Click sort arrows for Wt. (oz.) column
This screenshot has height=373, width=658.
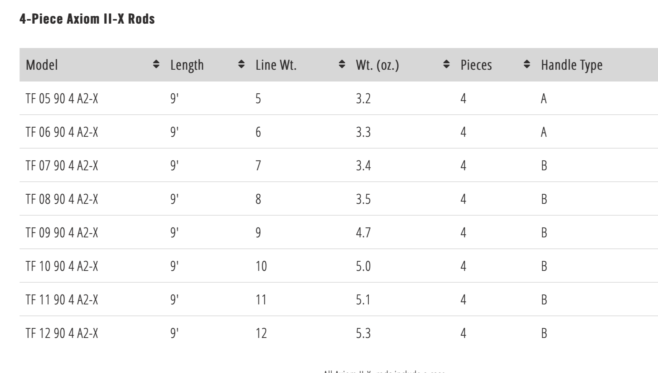point(446,64)
